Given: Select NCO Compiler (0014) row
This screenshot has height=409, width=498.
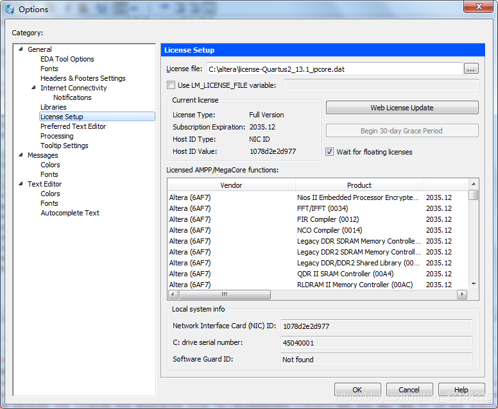Looking at the screenshot, I should 318,230.
